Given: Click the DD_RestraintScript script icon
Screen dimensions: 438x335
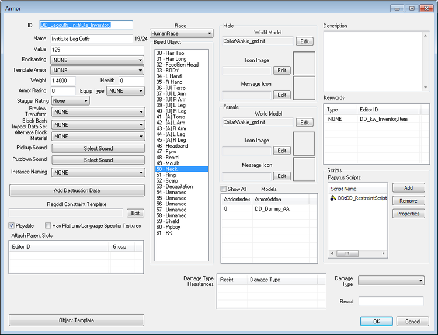Looking at the screenshot, I should [333, 198].
